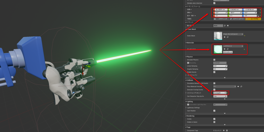Viewport: 264px width, 132px height.
Task: Click the location Z value field
Action: tap(250, 10)
